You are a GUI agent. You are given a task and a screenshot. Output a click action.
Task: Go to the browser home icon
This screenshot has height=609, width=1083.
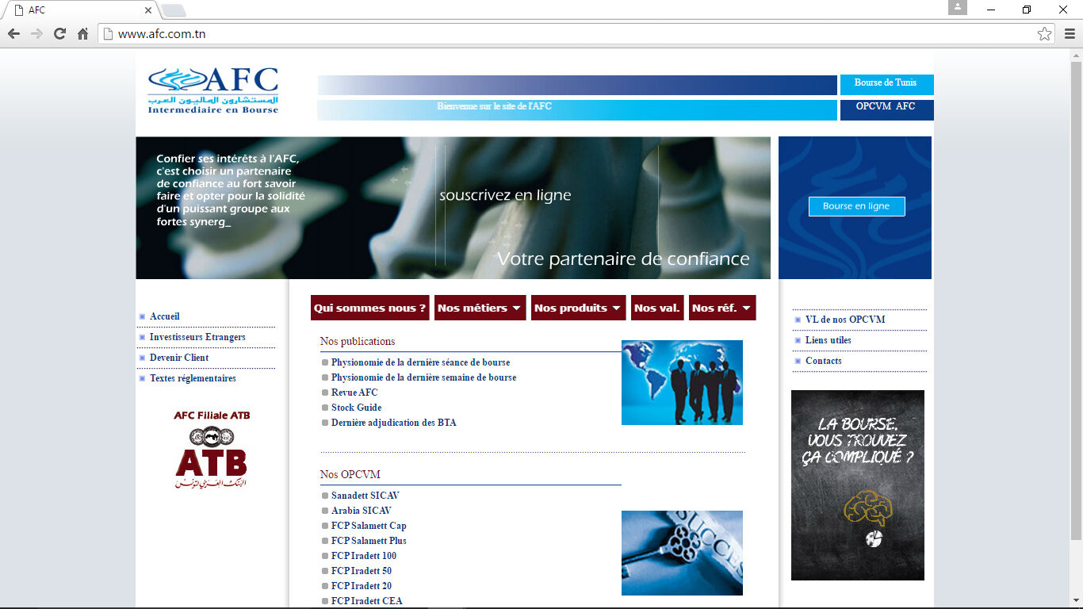point(82,34)
